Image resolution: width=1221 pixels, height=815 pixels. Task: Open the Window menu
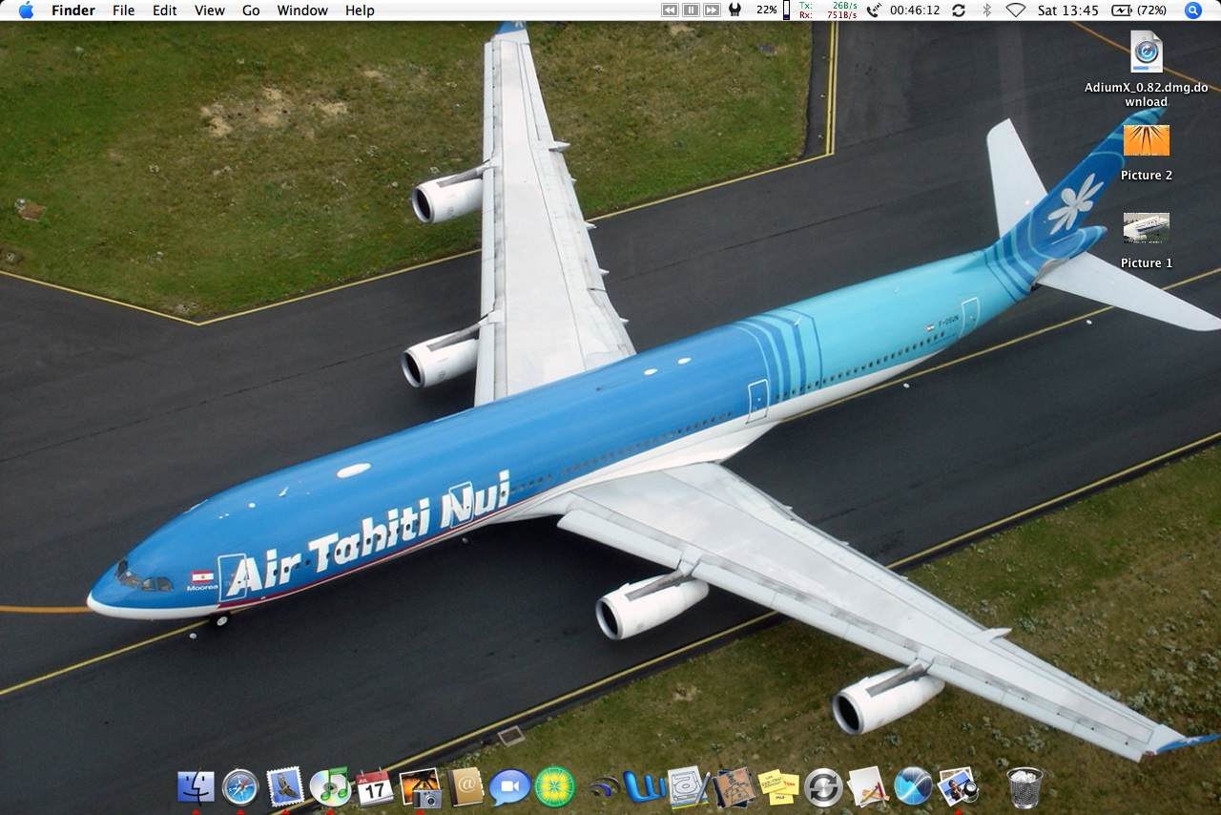[302, 10]
